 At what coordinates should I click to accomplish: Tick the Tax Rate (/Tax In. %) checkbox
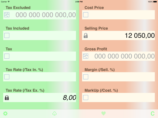pyautogui.click(x=7, y=77)
